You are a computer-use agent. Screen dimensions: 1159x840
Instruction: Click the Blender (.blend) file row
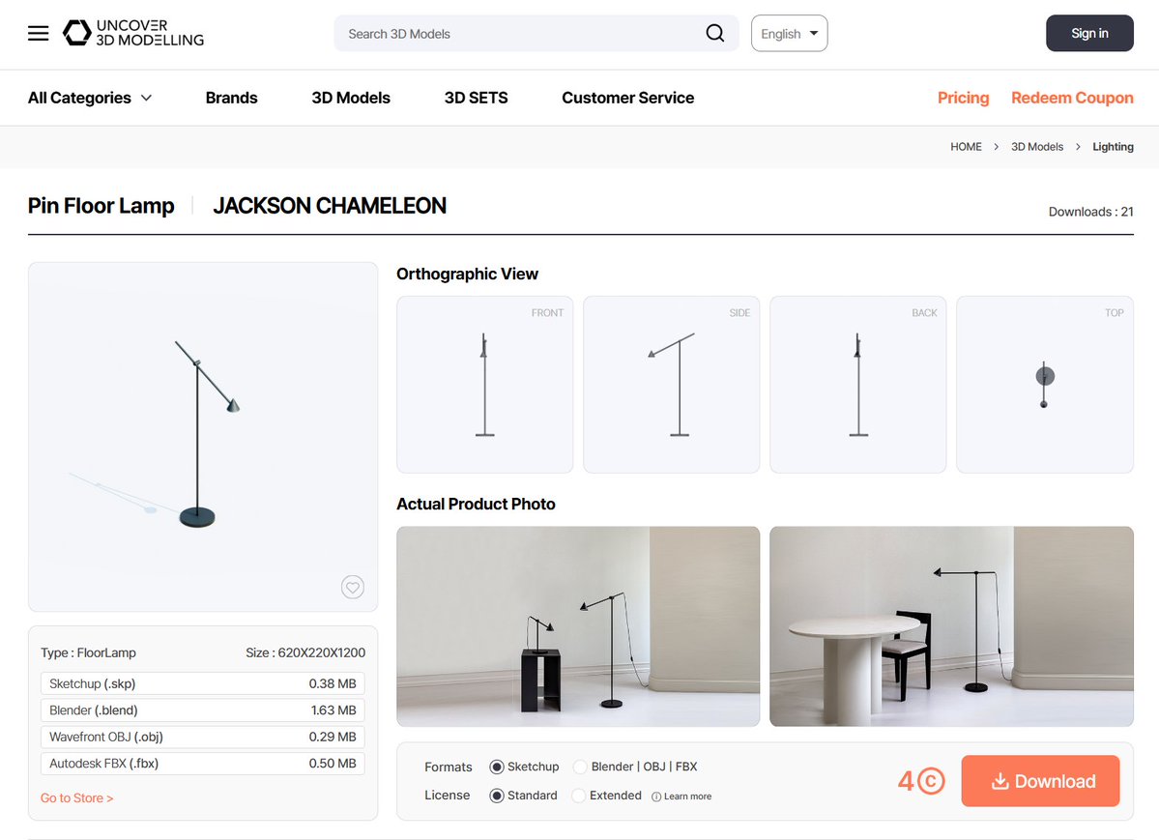point(203,710)
